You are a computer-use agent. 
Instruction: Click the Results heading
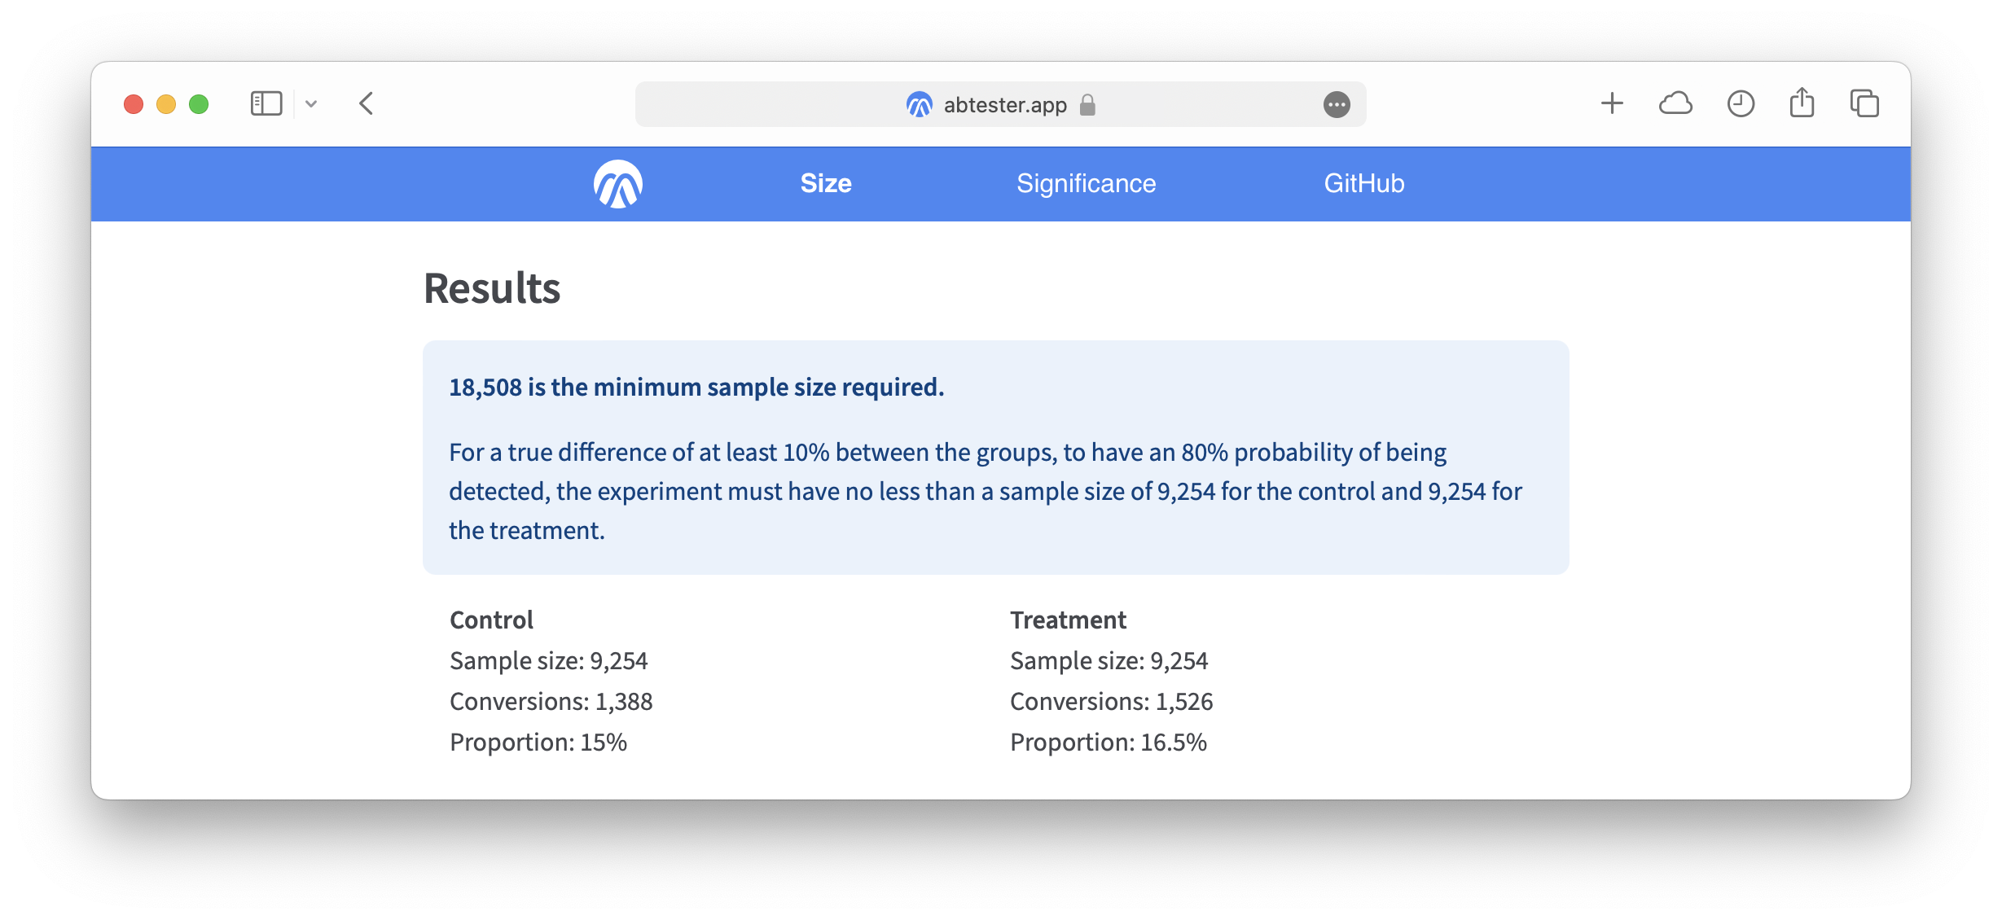492,288
